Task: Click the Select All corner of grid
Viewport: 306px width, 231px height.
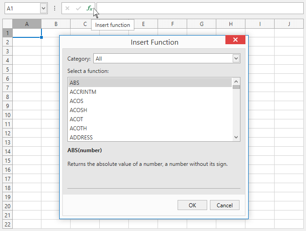Action: pyautogui.click(x=8, y=24)
